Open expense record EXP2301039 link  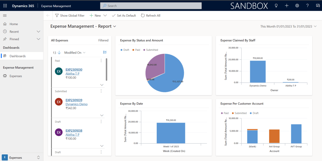(x=74, y=100)
